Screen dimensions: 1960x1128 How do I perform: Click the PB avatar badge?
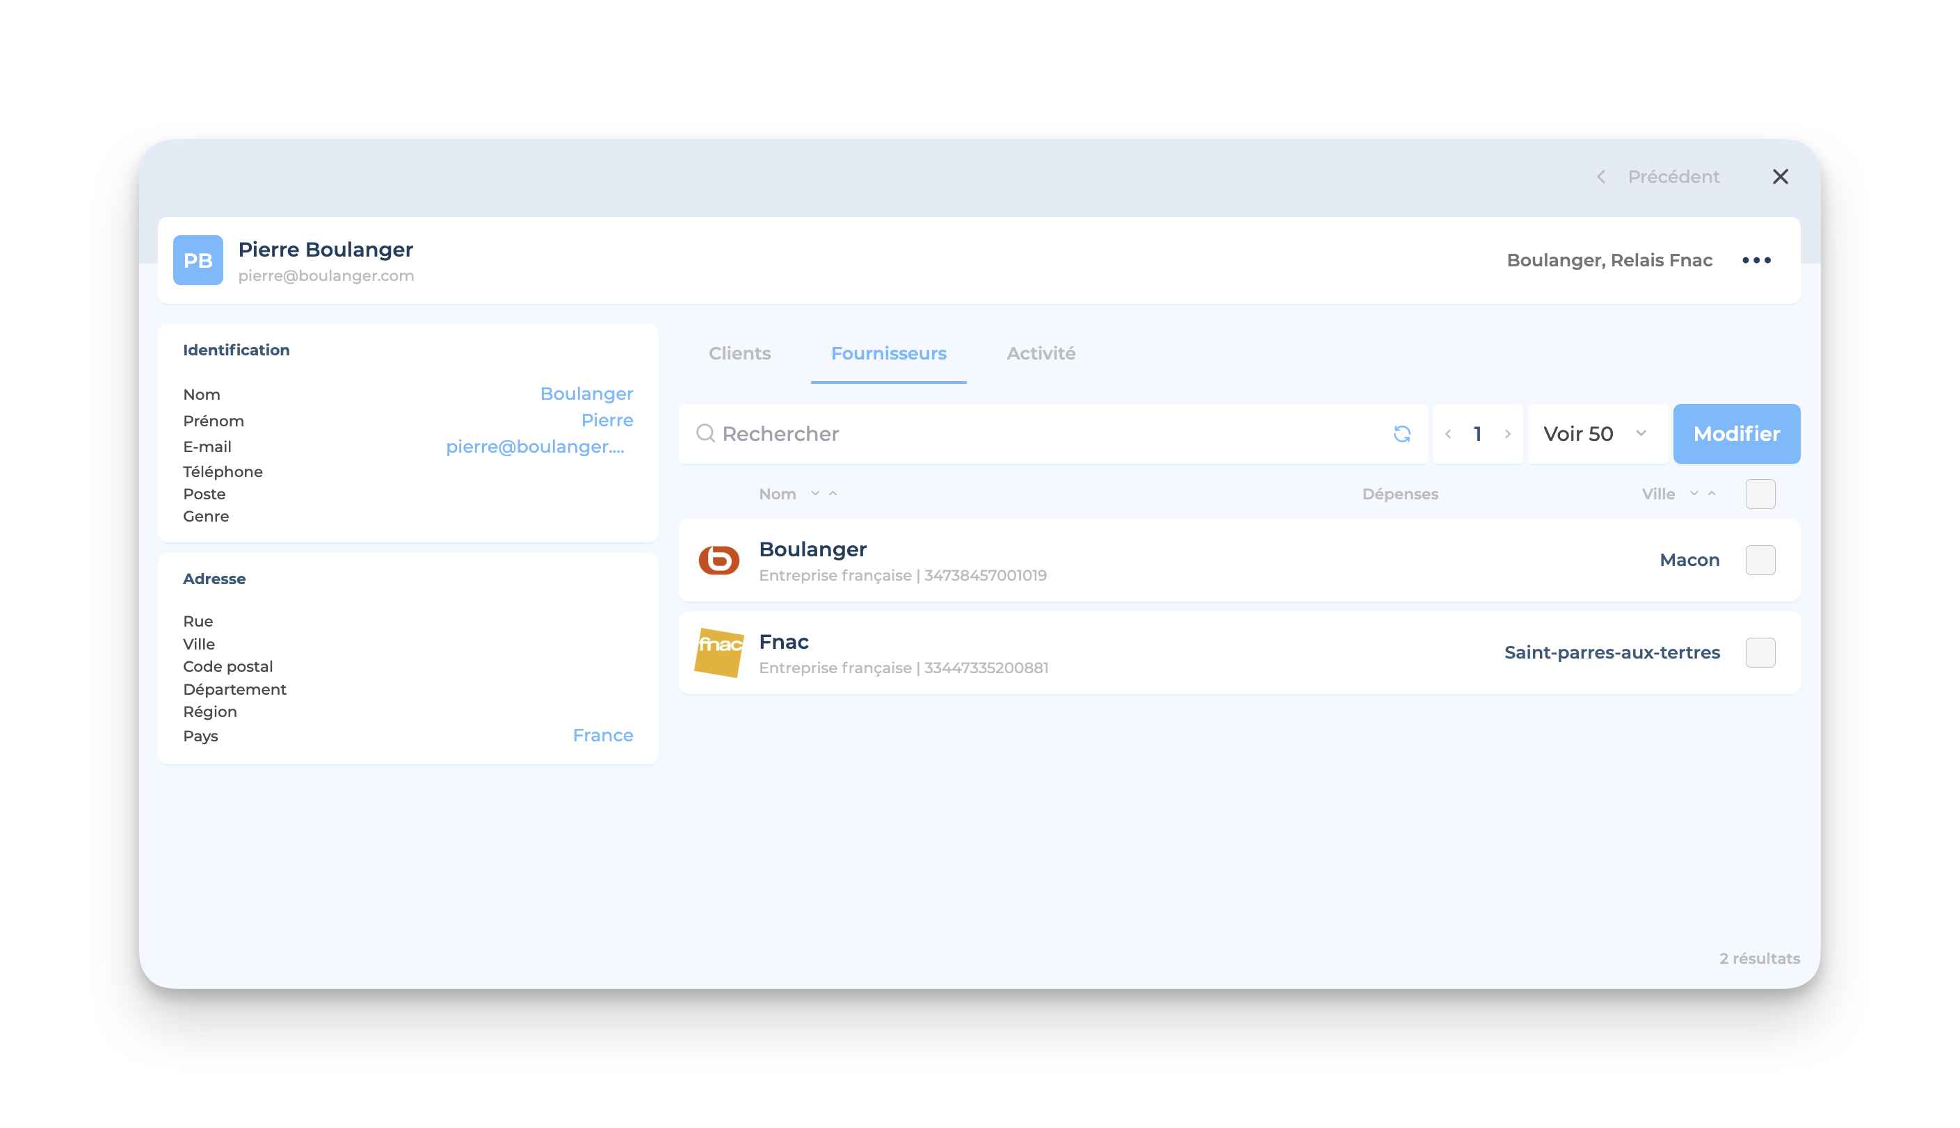click(198, 260)
